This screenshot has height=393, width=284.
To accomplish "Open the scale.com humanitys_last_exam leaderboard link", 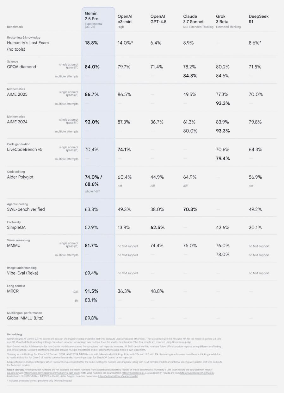I will [51, 372].
